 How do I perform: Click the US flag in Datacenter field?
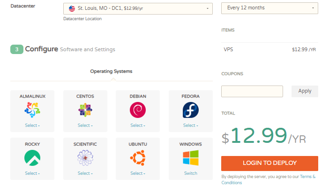72,8
